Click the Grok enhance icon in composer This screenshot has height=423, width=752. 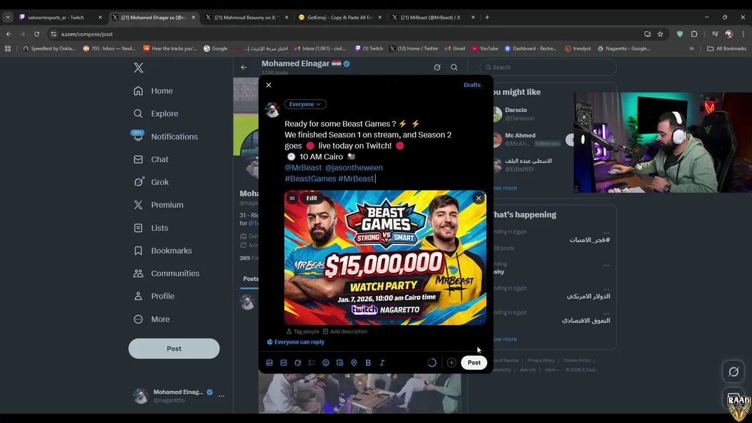[298, 363]
